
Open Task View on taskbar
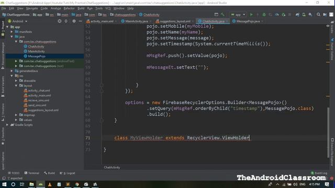pyautogui.click(x=22, y=184)
